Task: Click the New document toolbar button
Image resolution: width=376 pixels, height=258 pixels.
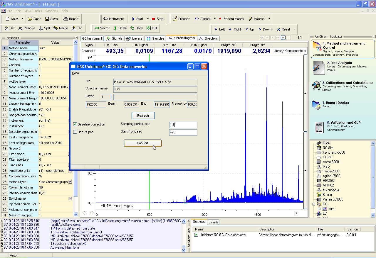Action: (12, 19)
